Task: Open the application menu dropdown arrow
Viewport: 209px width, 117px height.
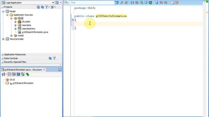Action: 60,3
